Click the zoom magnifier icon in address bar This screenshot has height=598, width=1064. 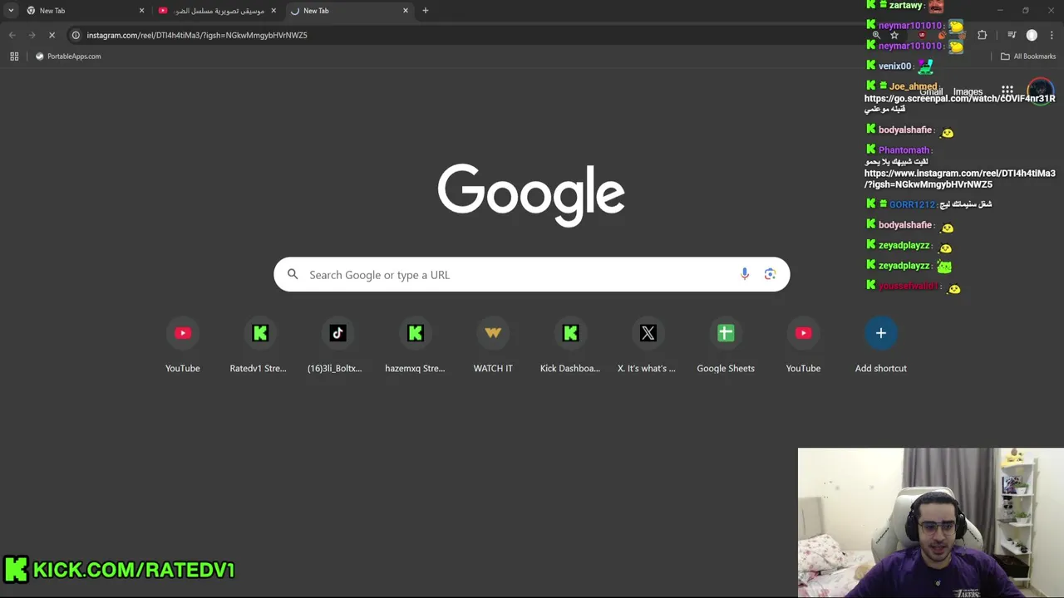click(x=876, y=35)
